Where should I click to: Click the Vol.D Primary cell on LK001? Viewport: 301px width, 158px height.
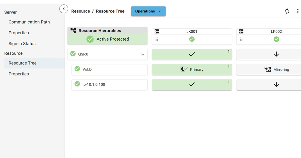(x=192, y=70)
